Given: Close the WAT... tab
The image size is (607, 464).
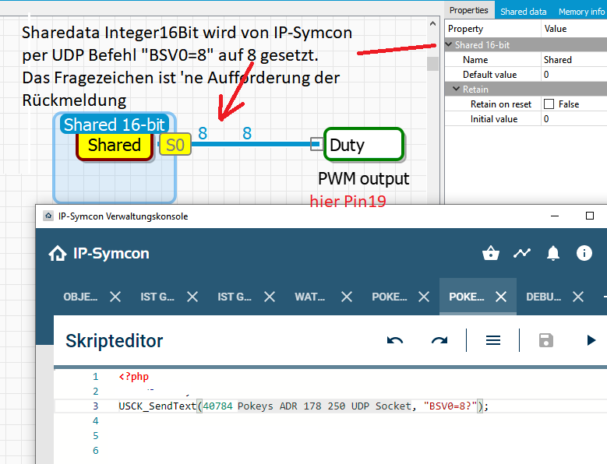Looking at the screenshot, I should pyautogui.click(x=347, y=297).
